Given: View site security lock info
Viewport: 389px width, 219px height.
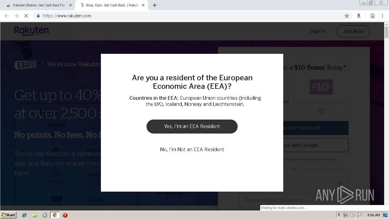Looking at the screenshot, I should pos(38,16).
